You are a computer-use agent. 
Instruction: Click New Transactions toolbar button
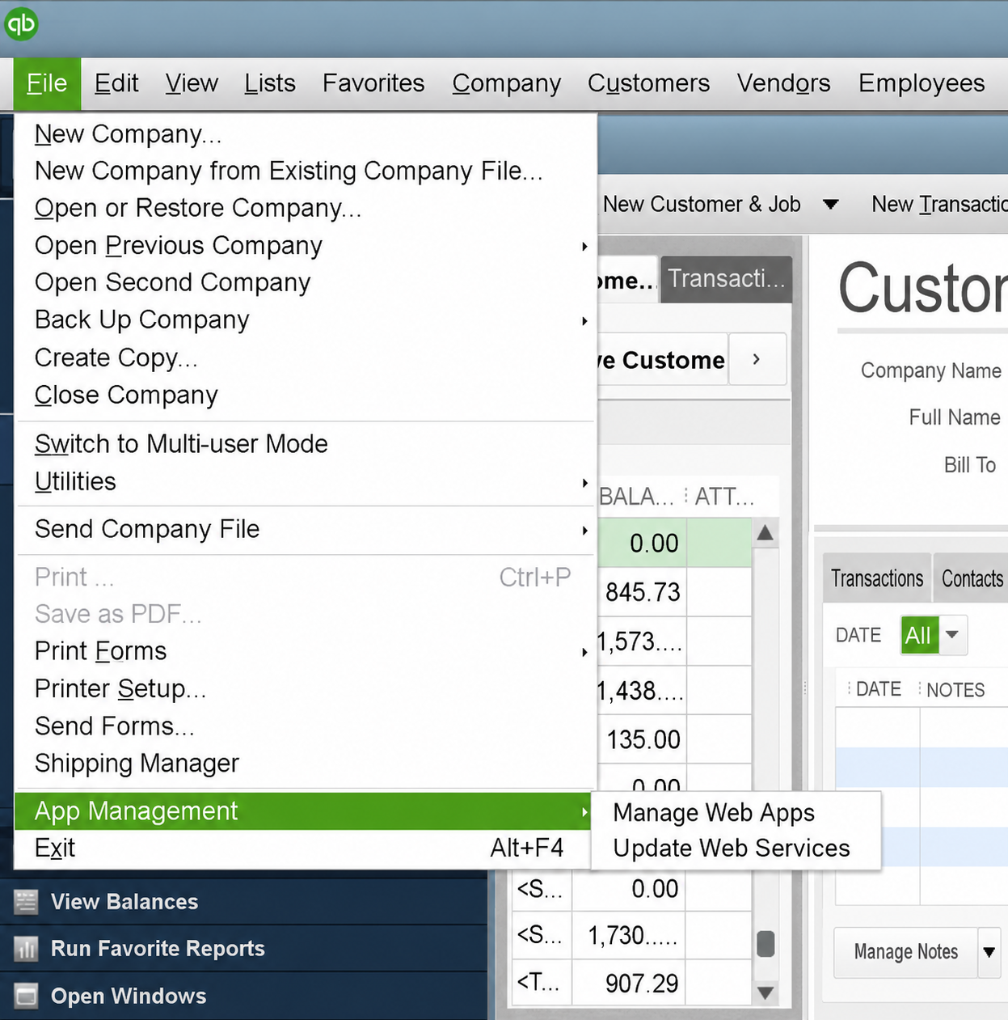(939, 205)
